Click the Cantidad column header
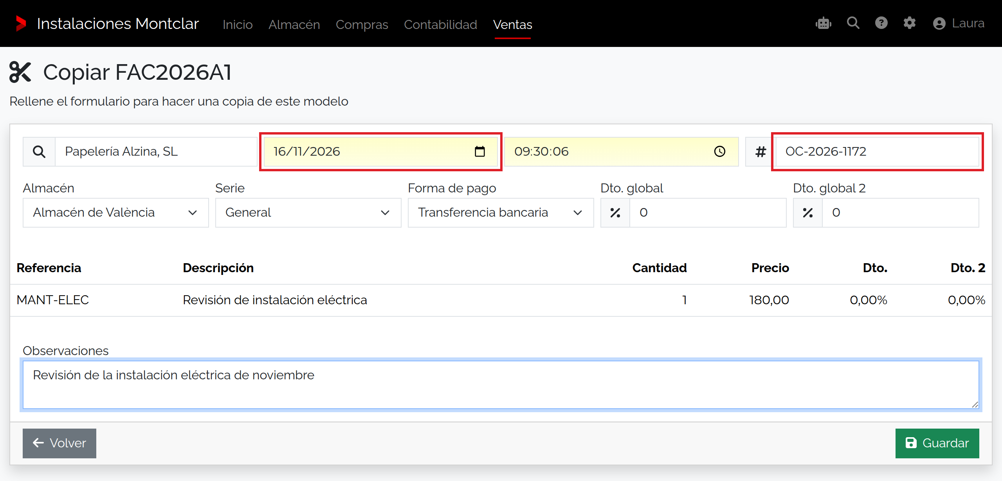The height and width of the screenshot is (481, 1002). click(660, 268)
